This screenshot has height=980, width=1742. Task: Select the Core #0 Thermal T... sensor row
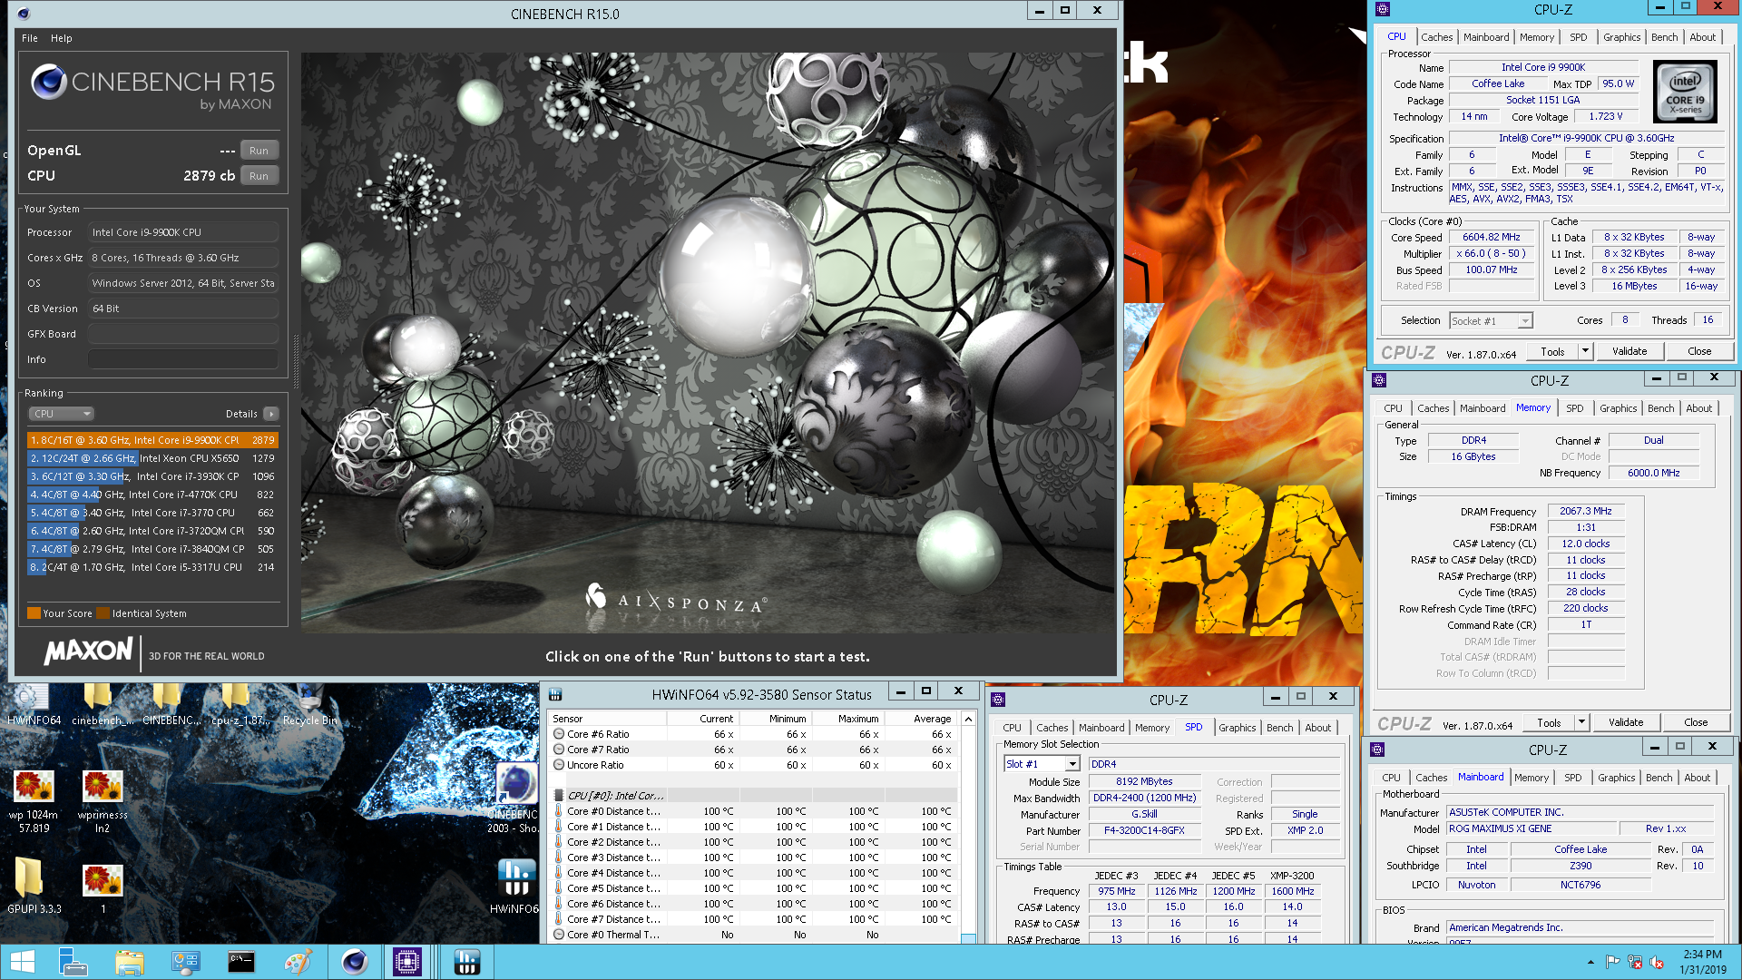[x=753, y=935]
